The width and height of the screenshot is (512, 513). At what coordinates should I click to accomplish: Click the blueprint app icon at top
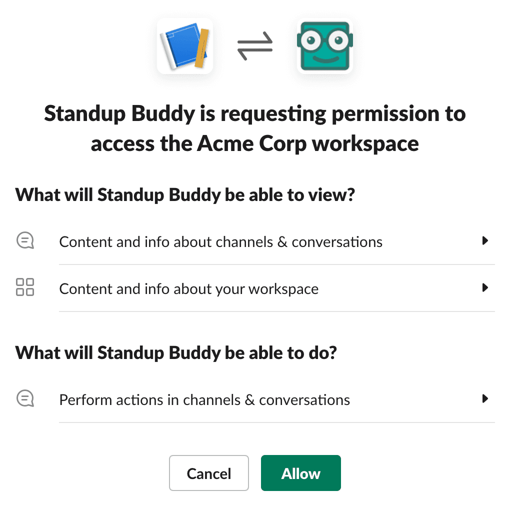click(x=185, y=45)
